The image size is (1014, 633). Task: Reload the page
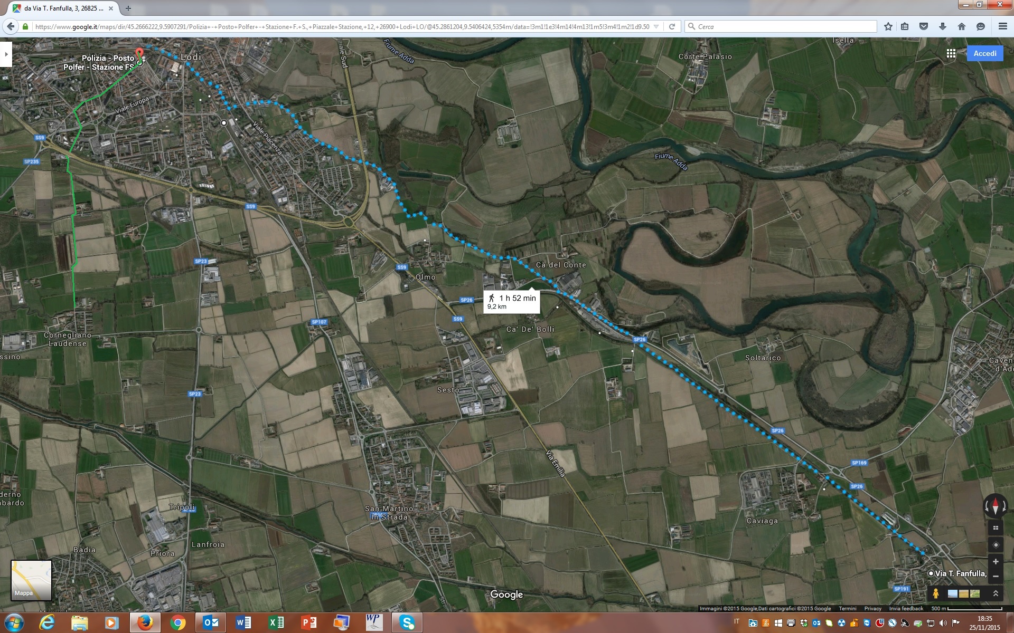[x=672, y=26]
